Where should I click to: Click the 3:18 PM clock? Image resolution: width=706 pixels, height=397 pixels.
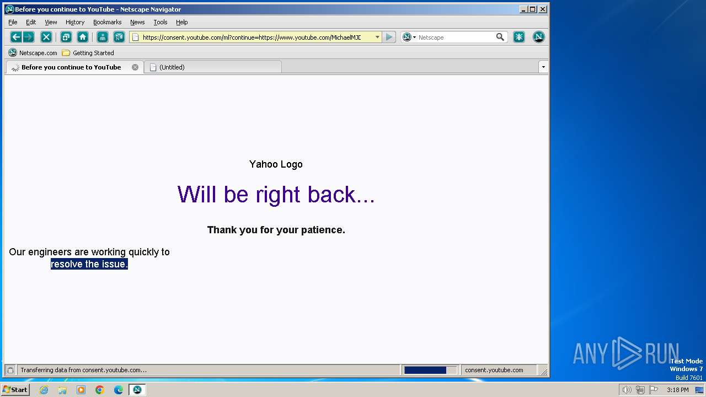tap(677, 390)
